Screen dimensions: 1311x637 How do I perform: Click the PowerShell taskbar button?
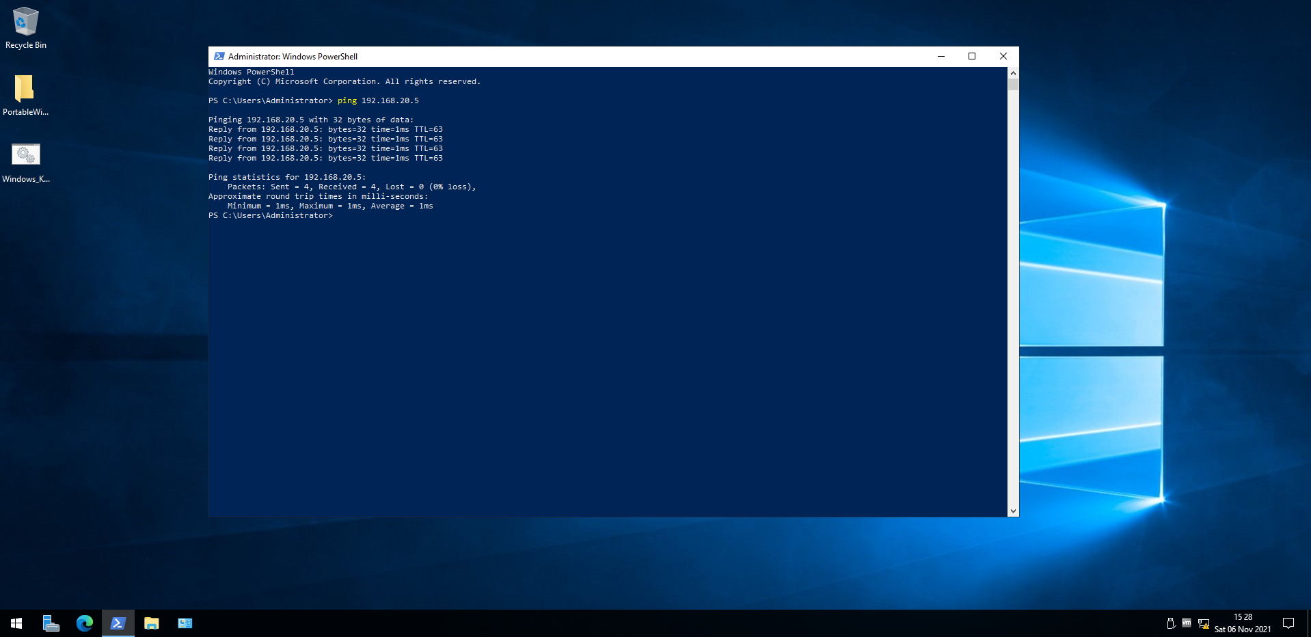click(118, 623)
